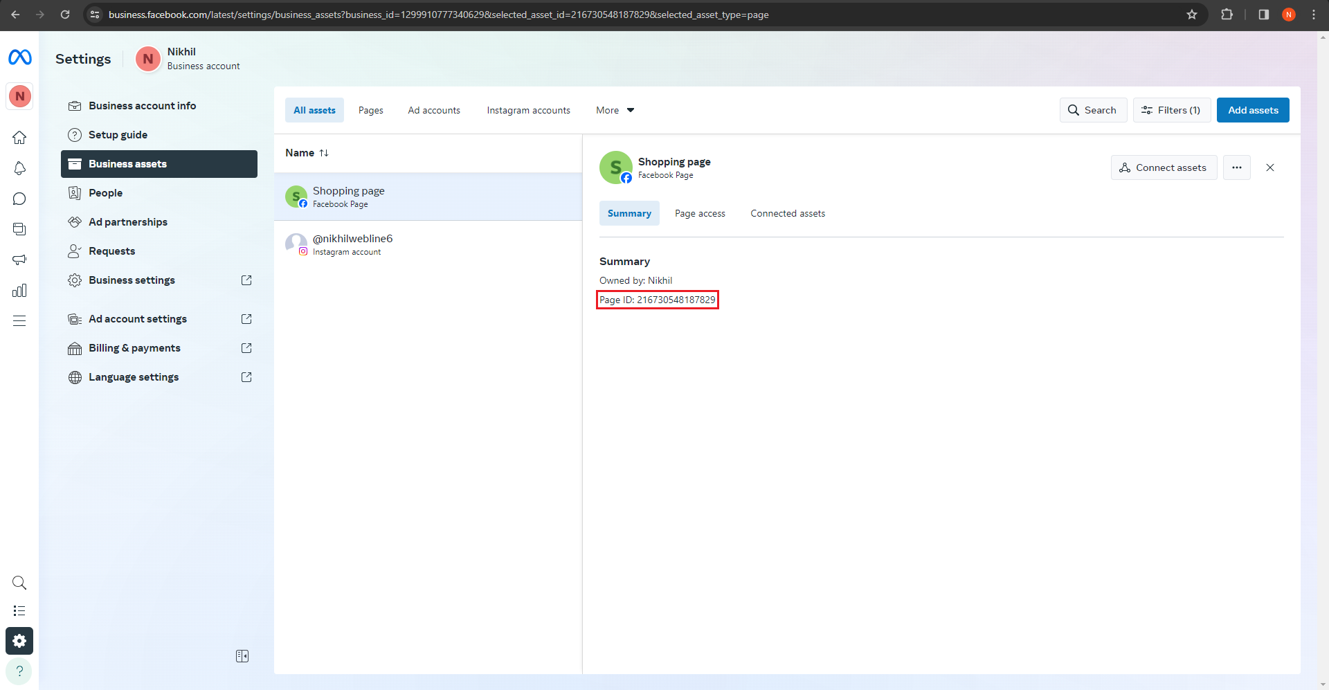The width and height of the screenshot is (1329, 690).
Task: Collapse the settings sidebar panel icon
Action: coord(242,656)
